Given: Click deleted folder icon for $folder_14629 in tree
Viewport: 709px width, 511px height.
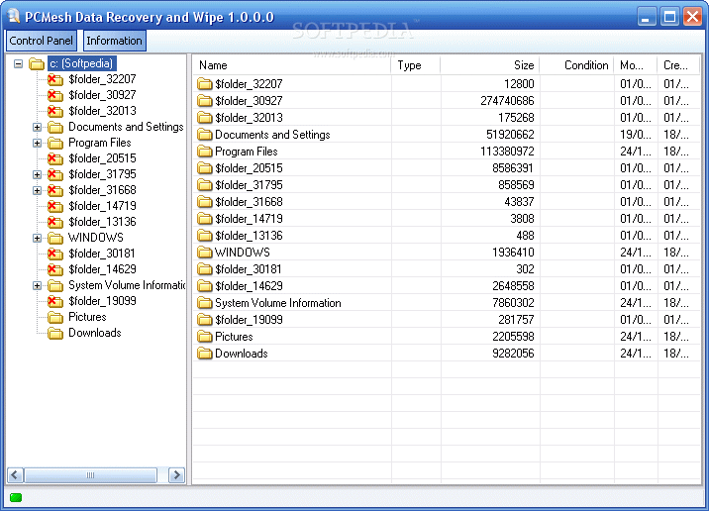Looking at the screenshot, I should [55, 269].
